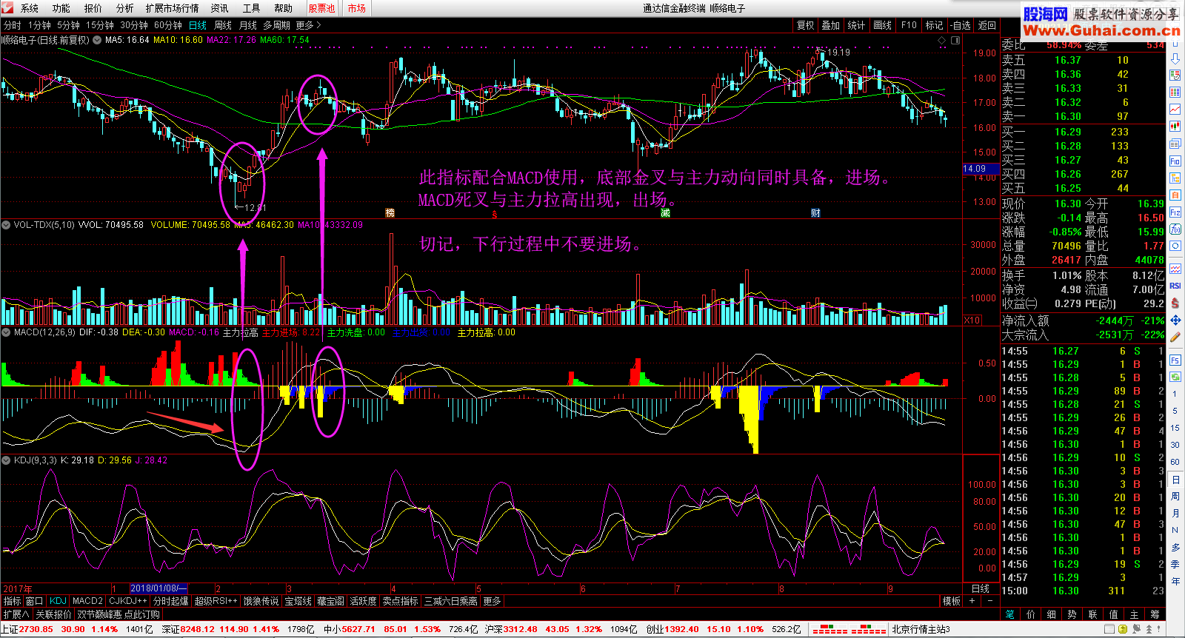Image resolution: width=1185 pixels, height=638 pixels.
Task: Open the tree hierarchy icon in sidebar
Action: coord(1175,178)
